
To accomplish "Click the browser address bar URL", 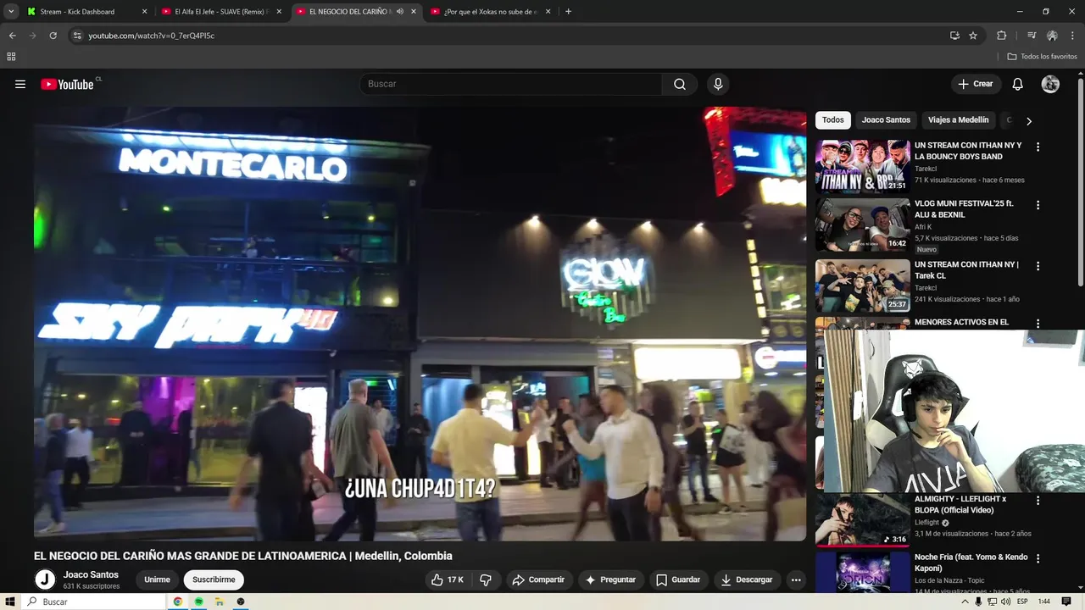I will [152, 36].
